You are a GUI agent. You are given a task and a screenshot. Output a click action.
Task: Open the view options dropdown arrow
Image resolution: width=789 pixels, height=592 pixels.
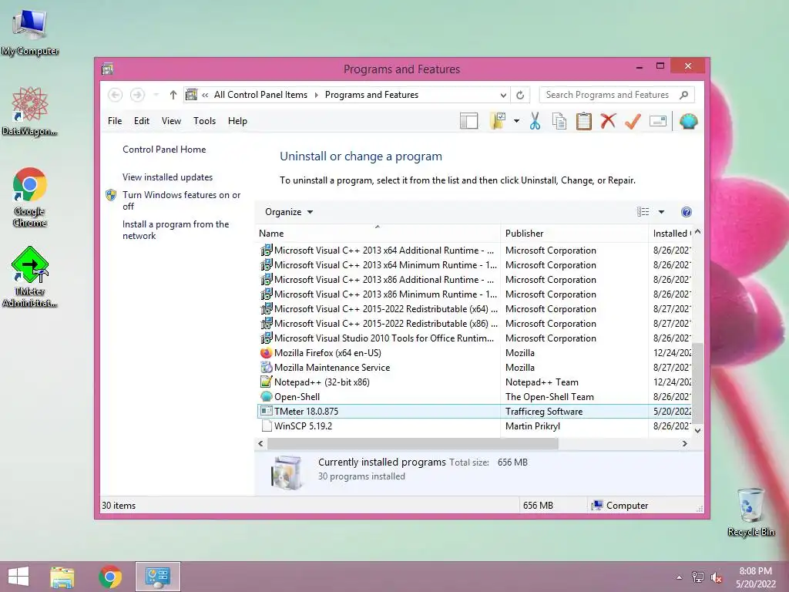[661, 212]
